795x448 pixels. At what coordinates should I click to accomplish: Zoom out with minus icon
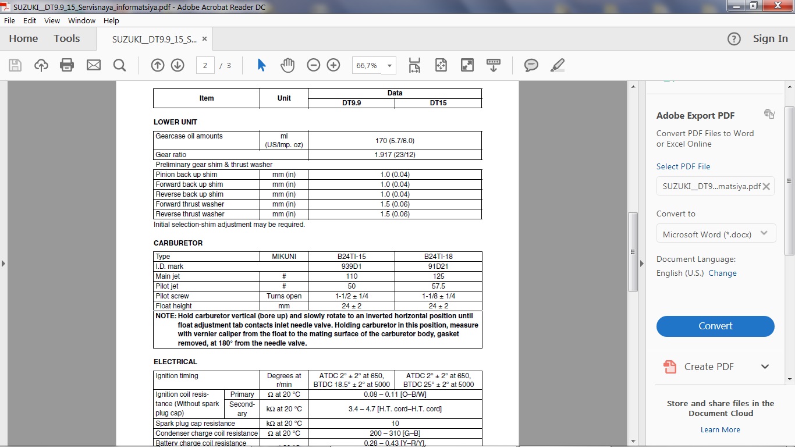(314, 65)
